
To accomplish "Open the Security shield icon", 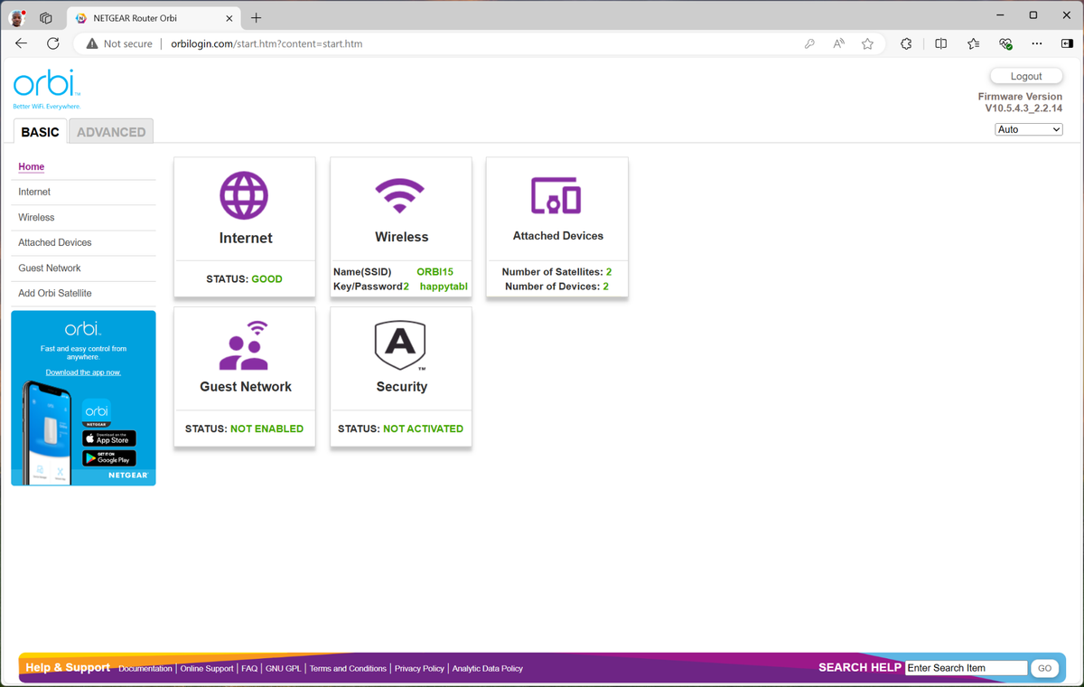I will [400, 345].
